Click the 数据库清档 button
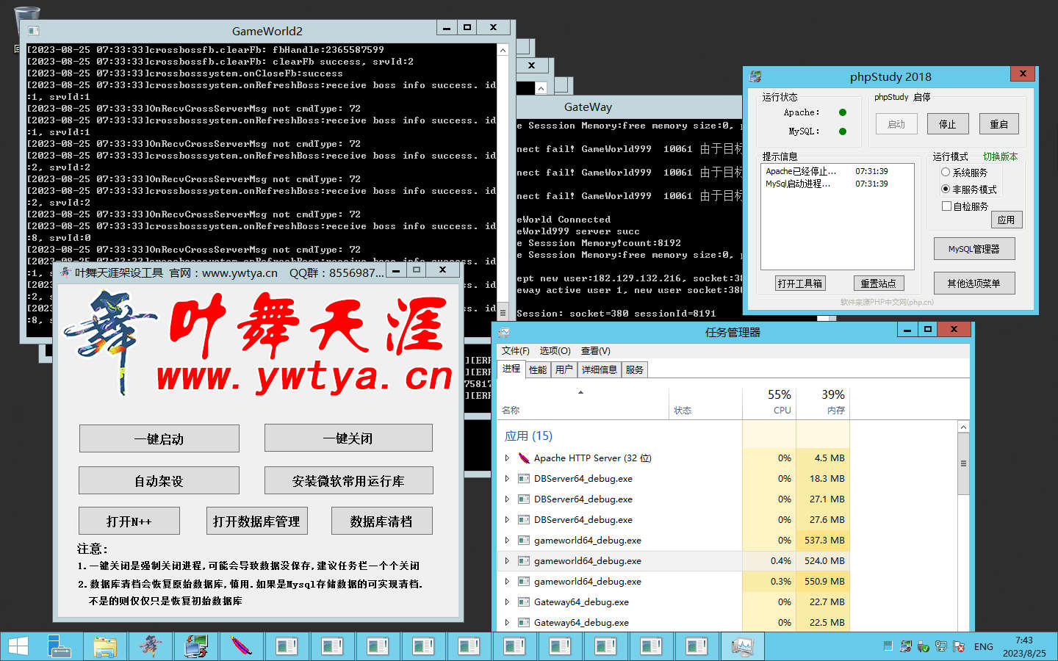1058x661 pixels. coord(381,521)
